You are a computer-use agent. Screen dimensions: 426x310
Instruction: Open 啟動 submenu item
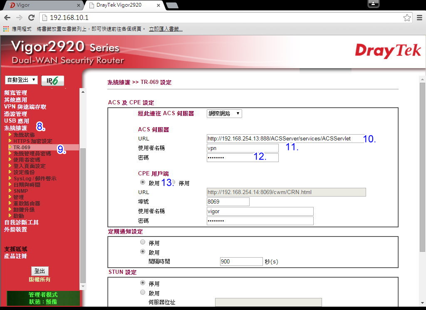point(19,216)
